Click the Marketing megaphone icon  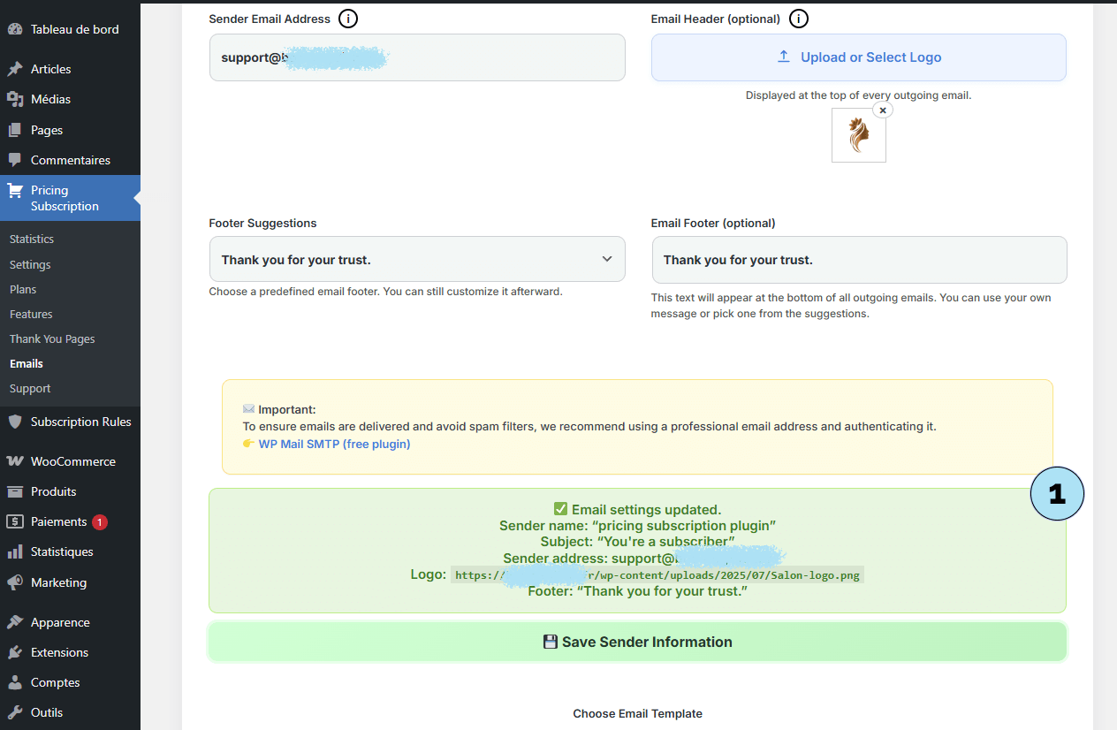(15, 582)
